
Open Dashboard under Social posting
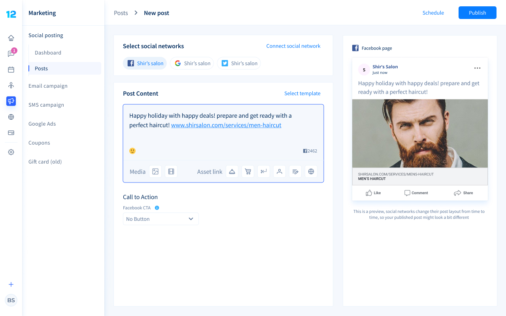(x=48, y=53)
